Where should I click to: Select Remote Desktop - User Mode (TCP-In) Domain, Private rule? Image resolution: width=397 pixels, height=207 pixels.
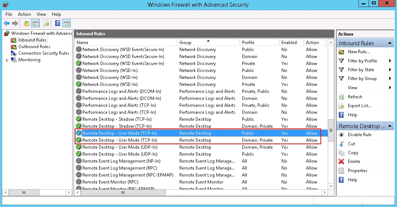pyautogui.click(x=201, y=140)
